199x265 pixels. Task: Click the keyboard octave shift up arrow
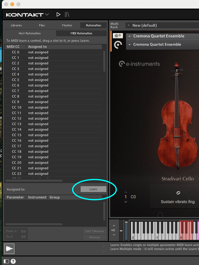tap(114, 225)
